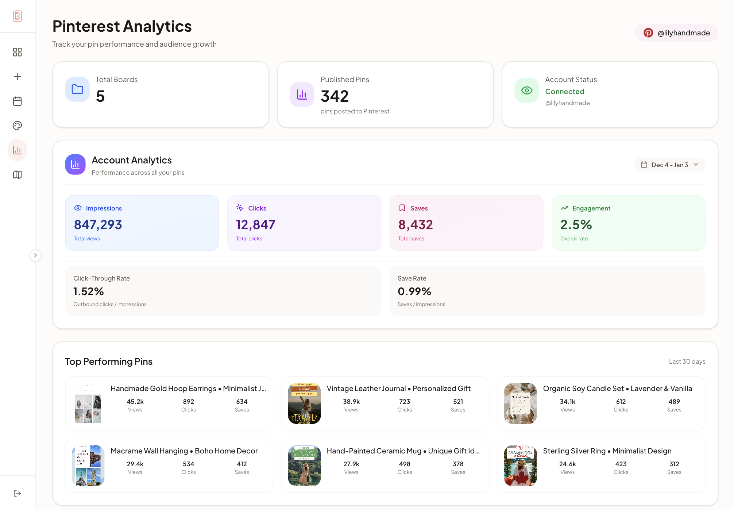Open the calendar sidebar icon
This screenshot has width=734, height=510.
tap(17, 101)
